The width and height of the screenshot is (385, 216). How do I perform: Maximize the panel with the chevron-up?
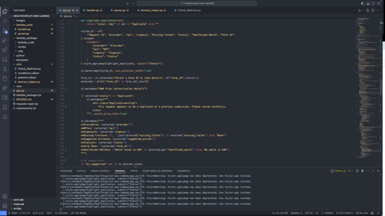[373, 171]
